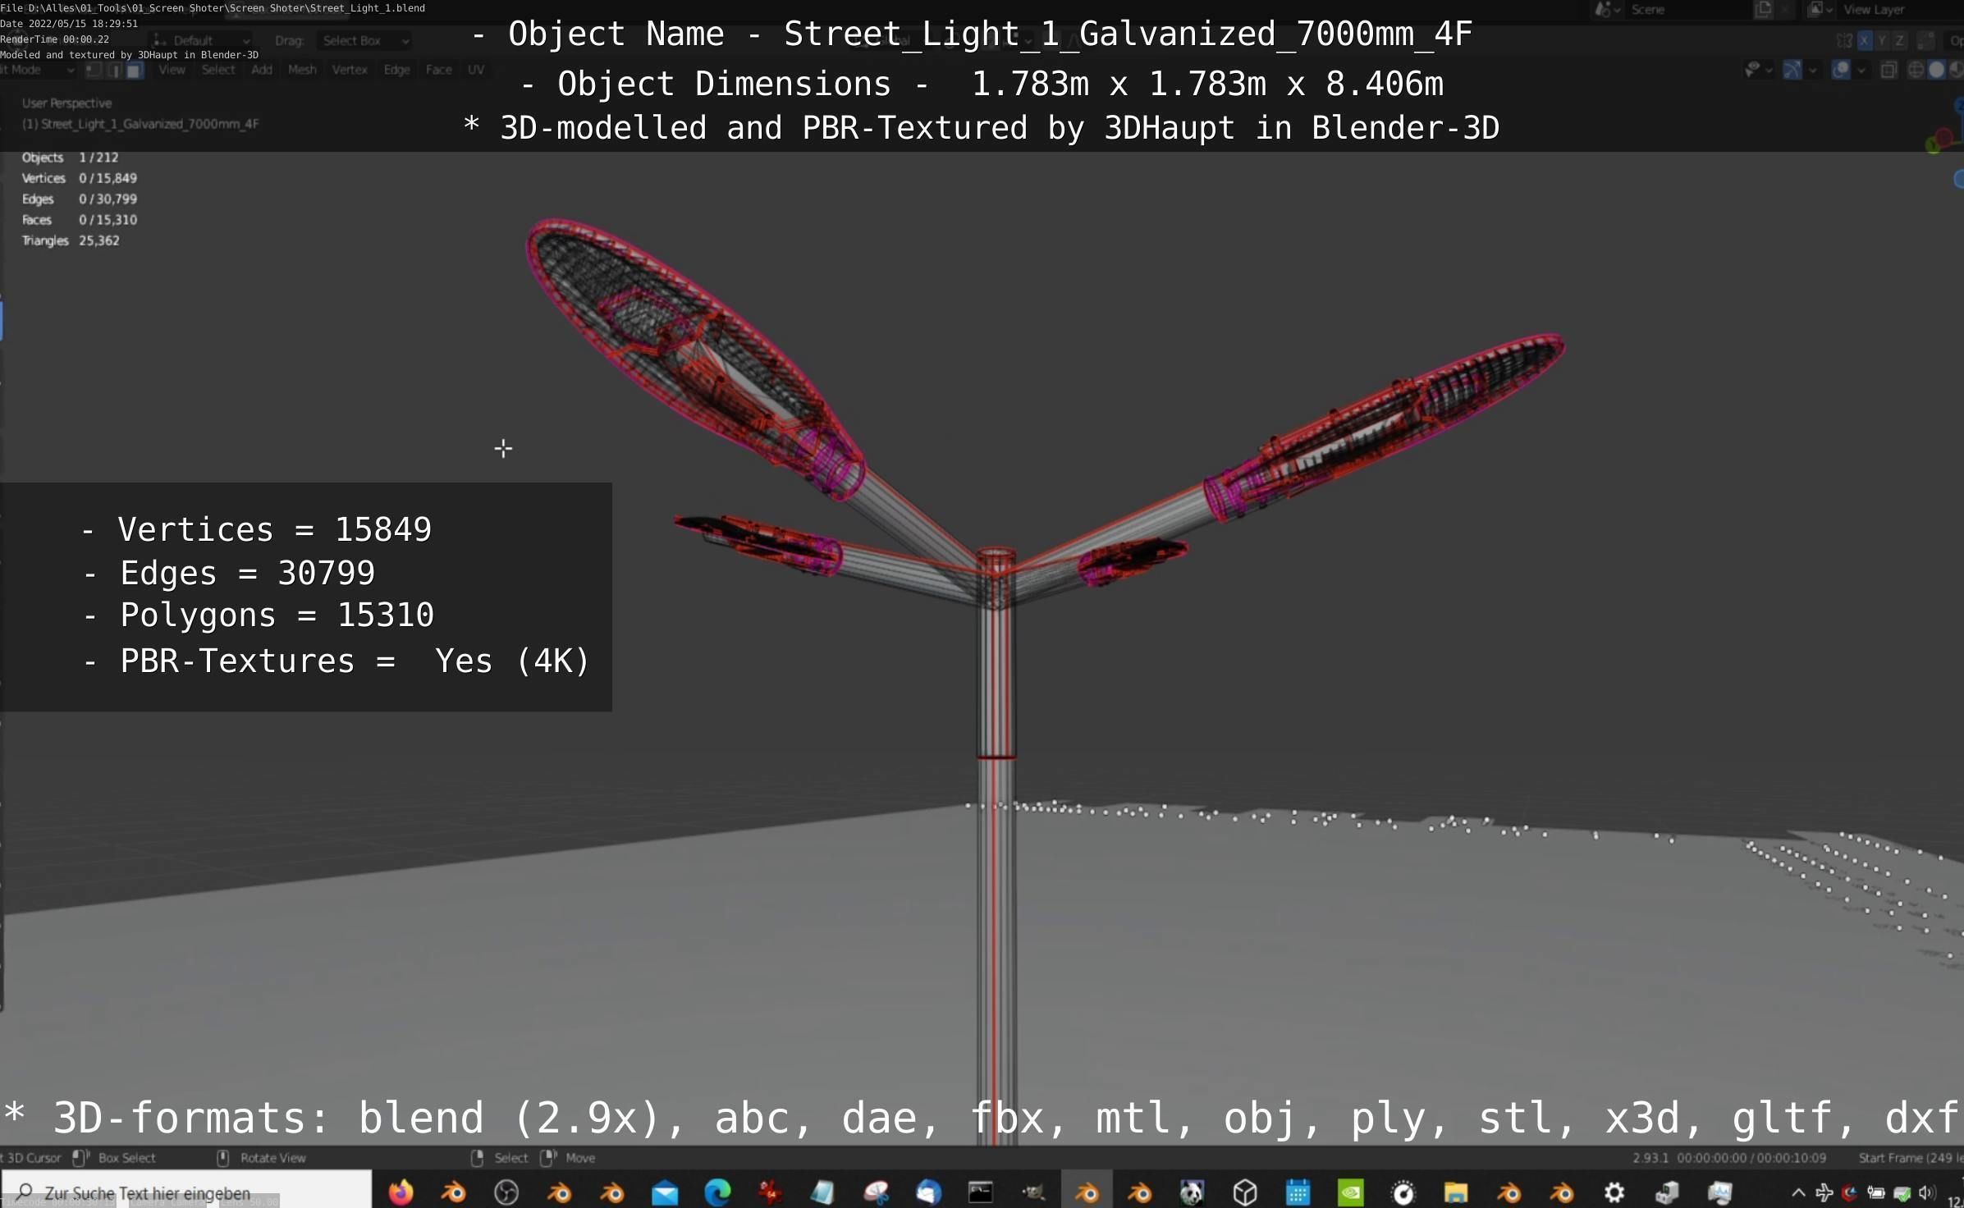Enable edge select mode icon

(x=113, y=71)
